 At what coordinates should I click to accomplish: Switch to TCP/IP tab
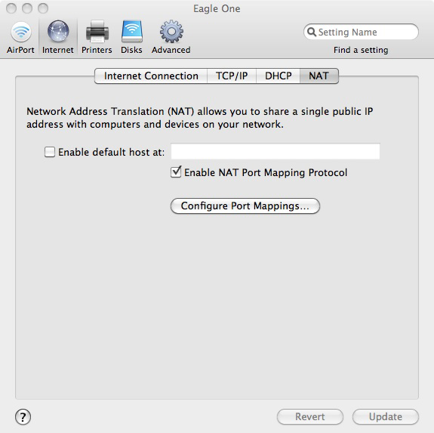pyautogui.click(x=232, y=76)
